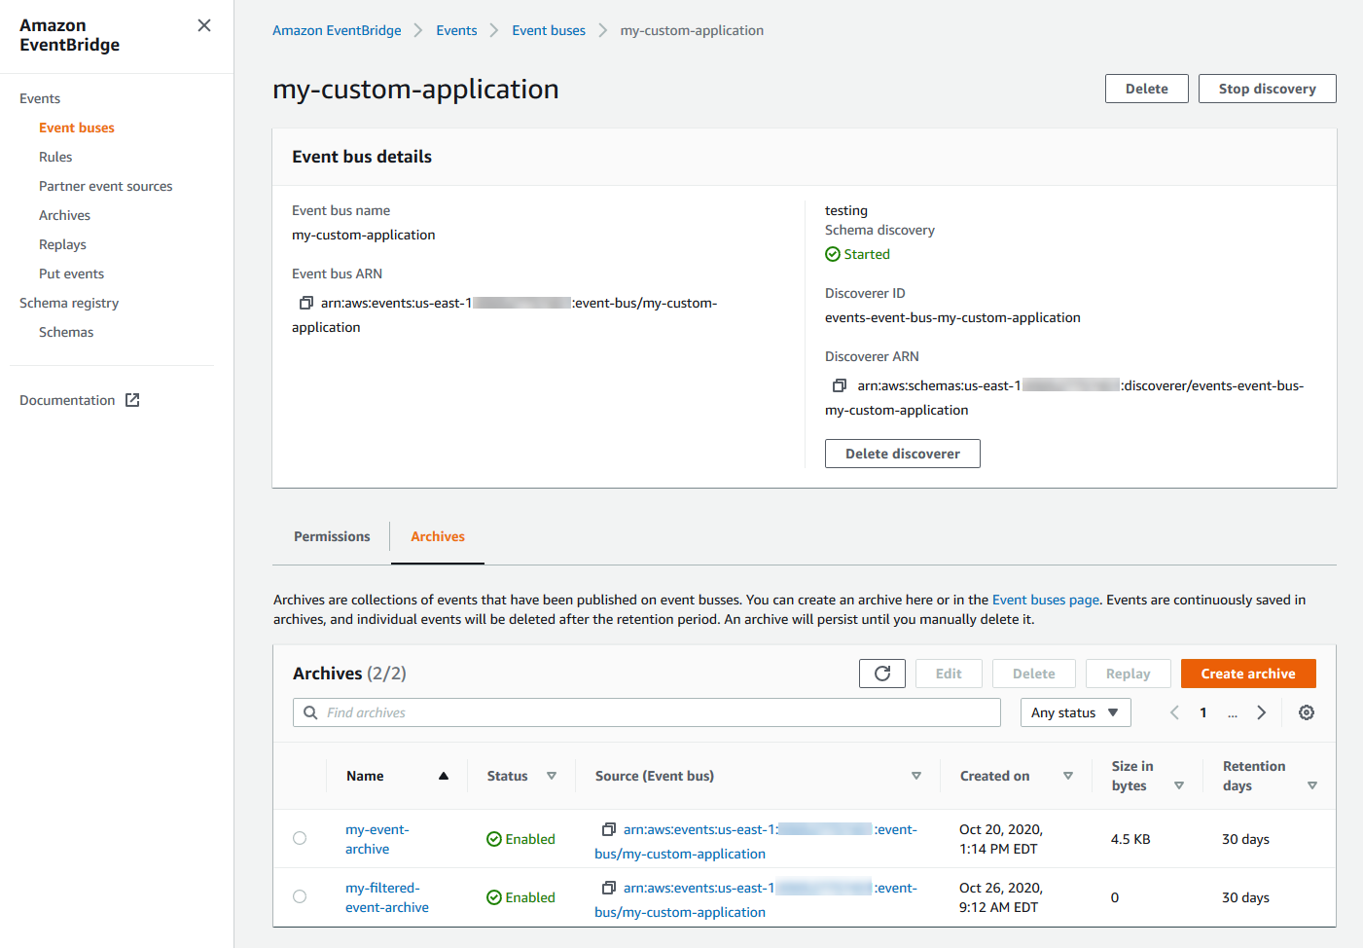Copy my-event-archive source ARN

[609, 829]
